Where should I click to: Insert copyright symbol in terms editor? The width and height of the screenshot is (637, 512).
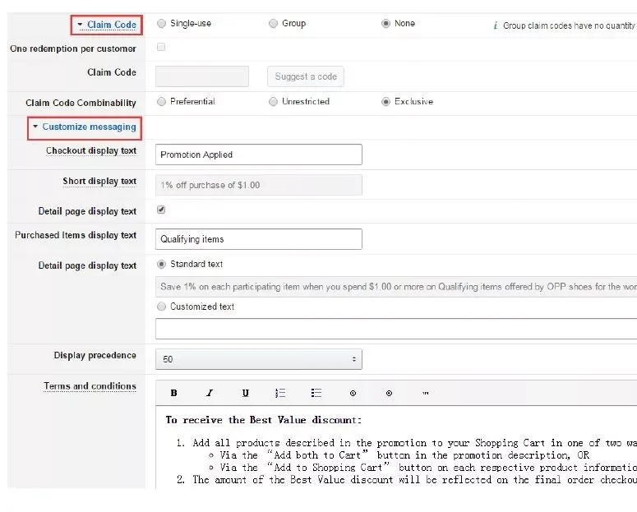point(353,393)
